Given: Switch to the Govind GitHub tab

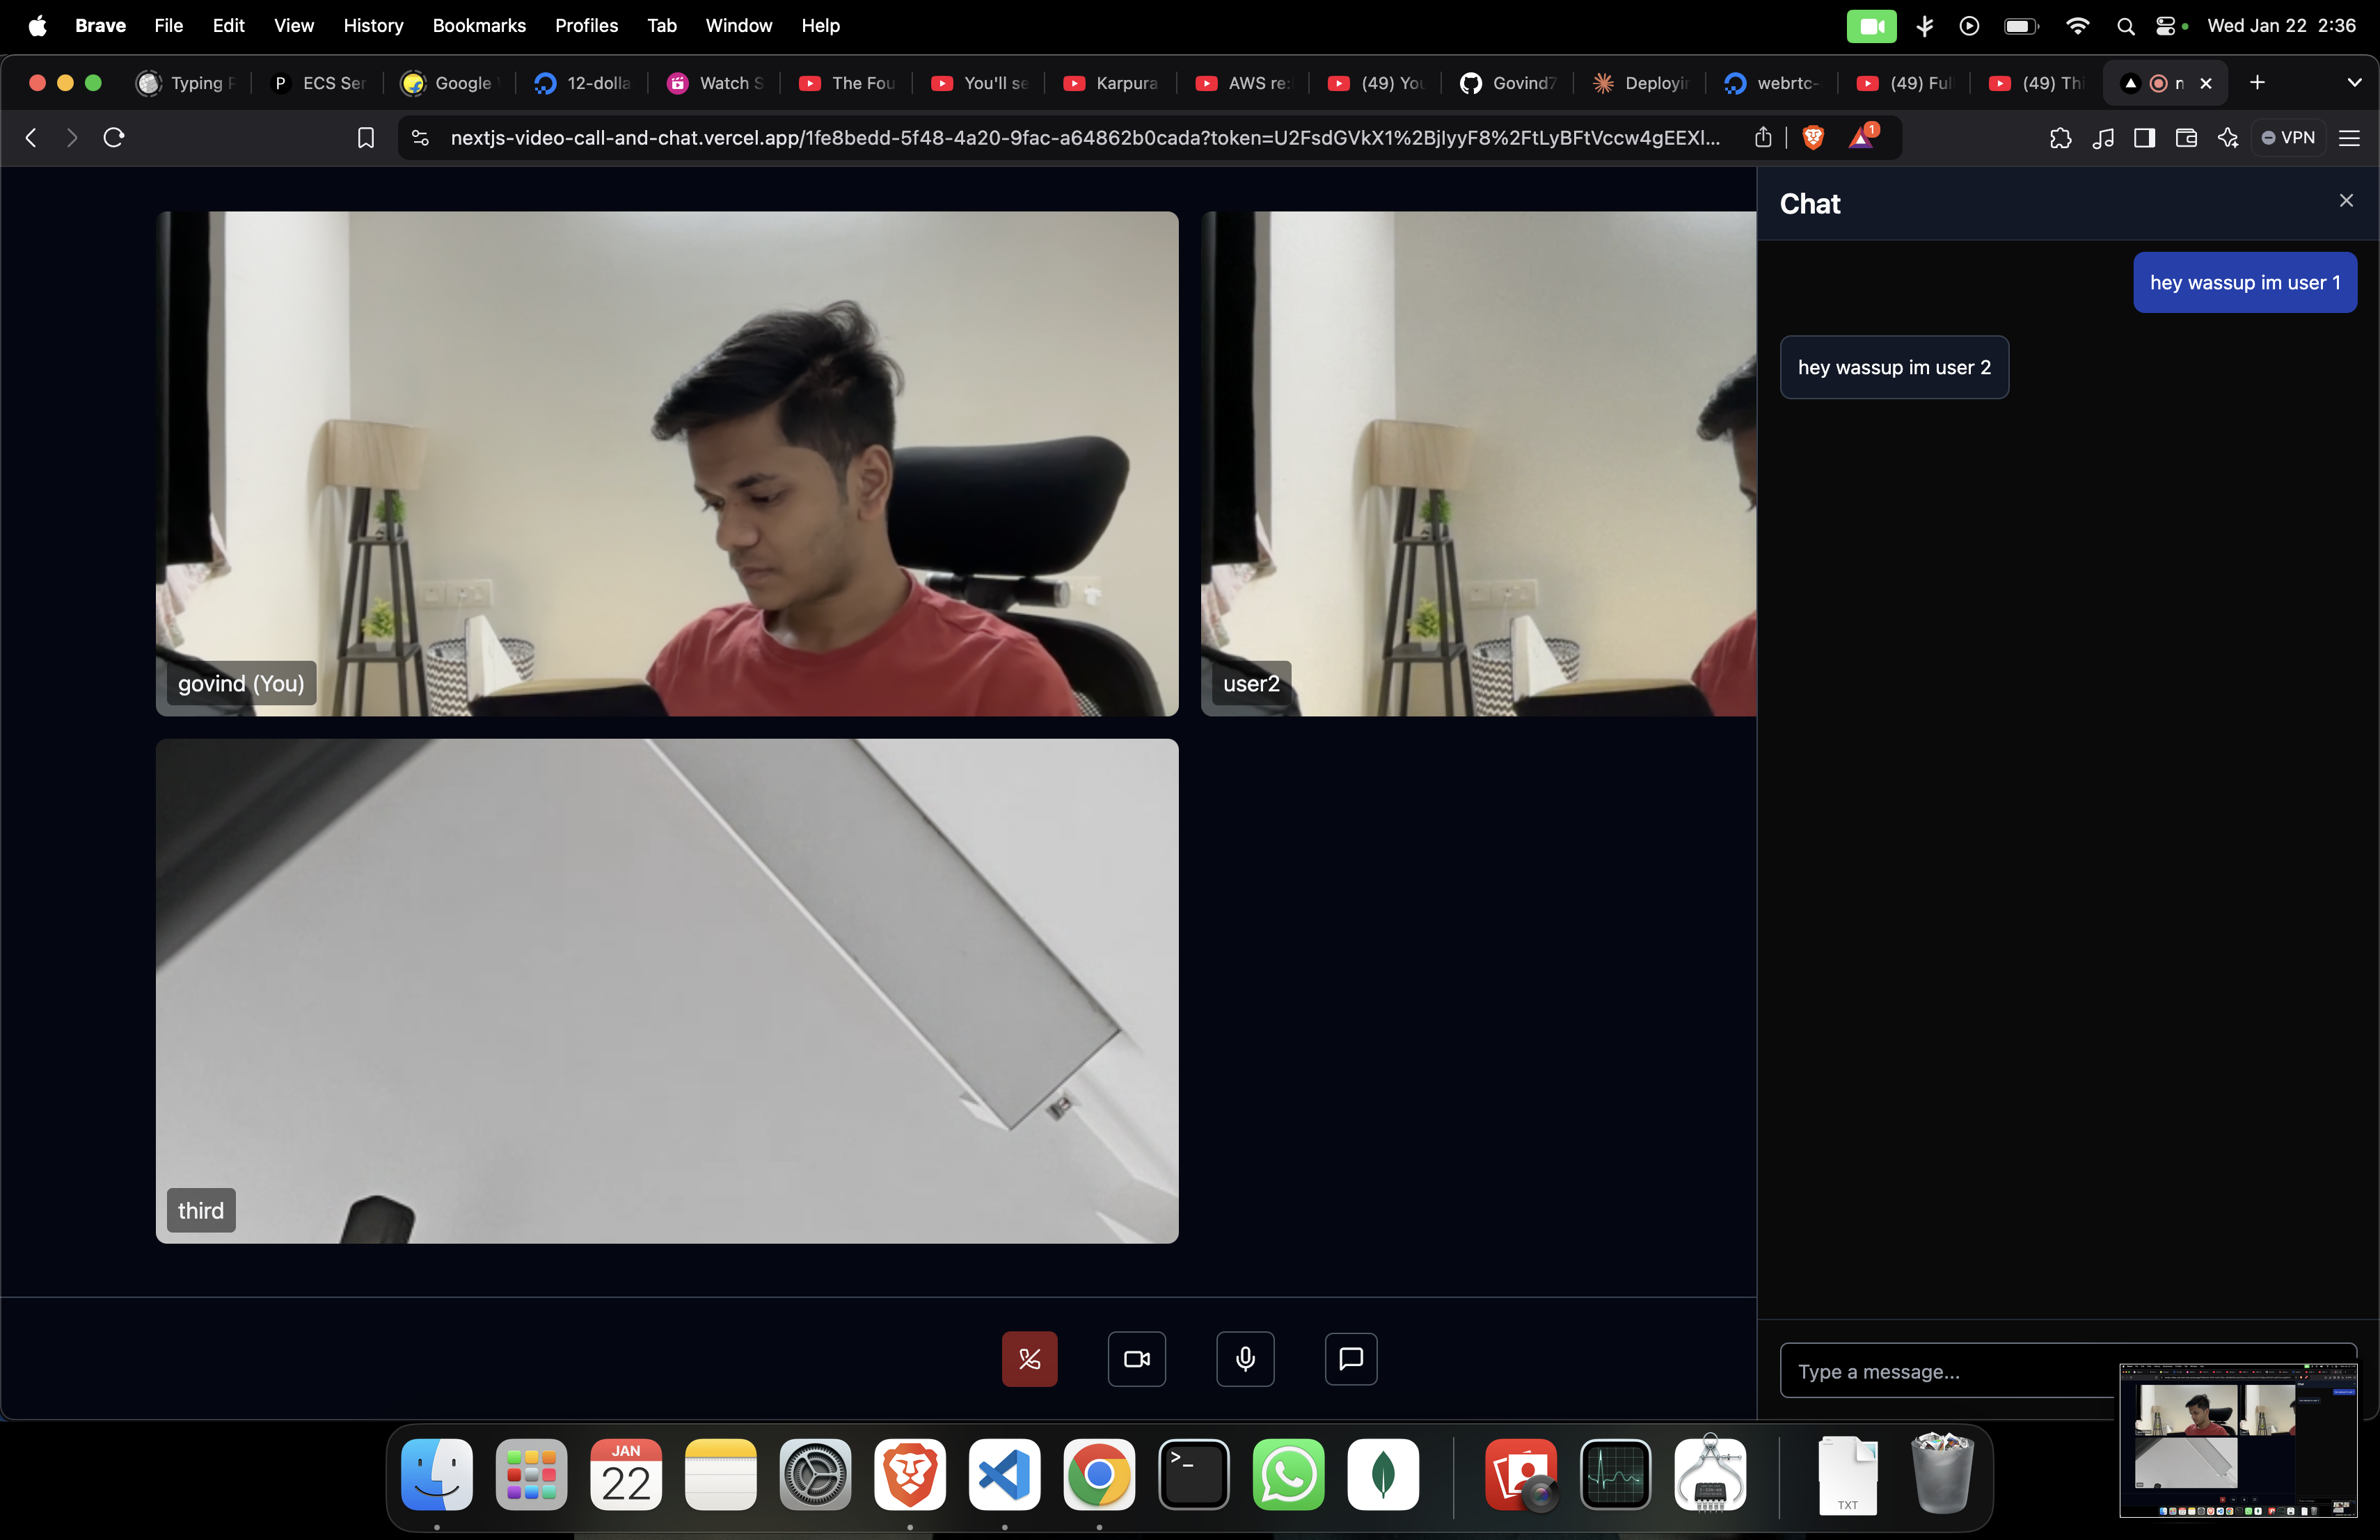Looking at the screenshot, I should (1508, 83).
